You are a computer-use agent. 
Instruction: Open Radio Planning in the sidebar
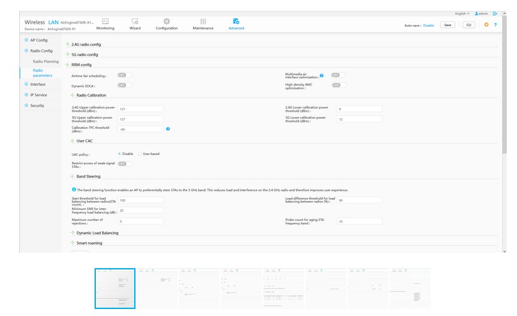(x=45, y=61)
